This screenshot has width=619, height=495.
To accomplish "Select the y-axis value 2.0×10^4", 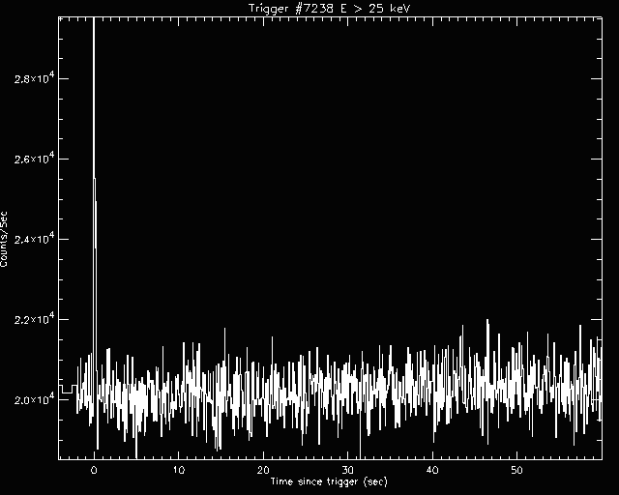I will click(34, 399).
